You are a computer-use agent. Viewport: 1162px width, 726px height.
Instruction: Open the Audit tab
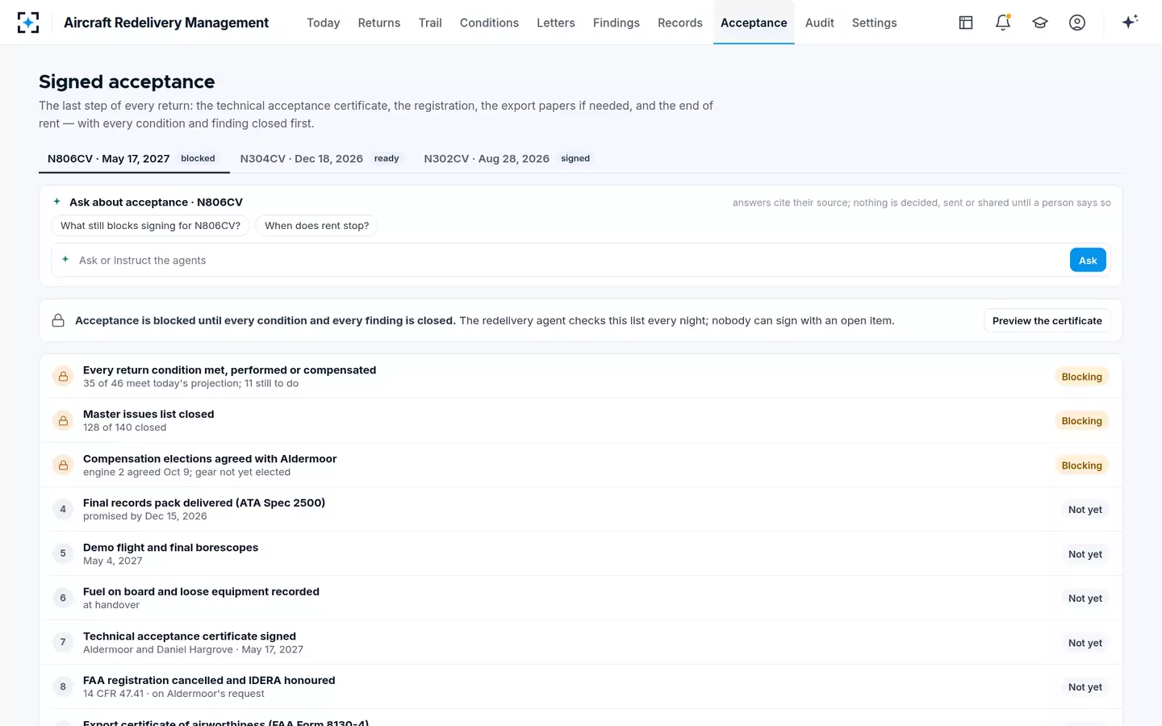click(x=819, y=23)
